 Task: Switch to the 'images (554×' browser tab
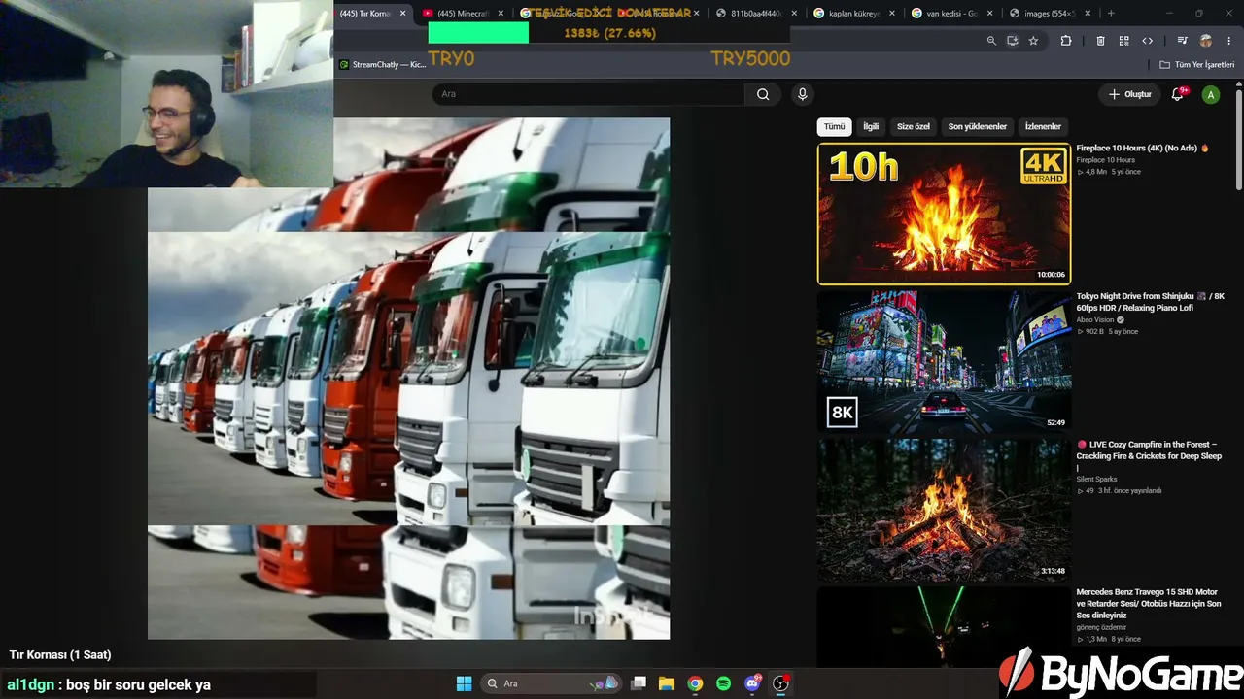click(1050, 14)
